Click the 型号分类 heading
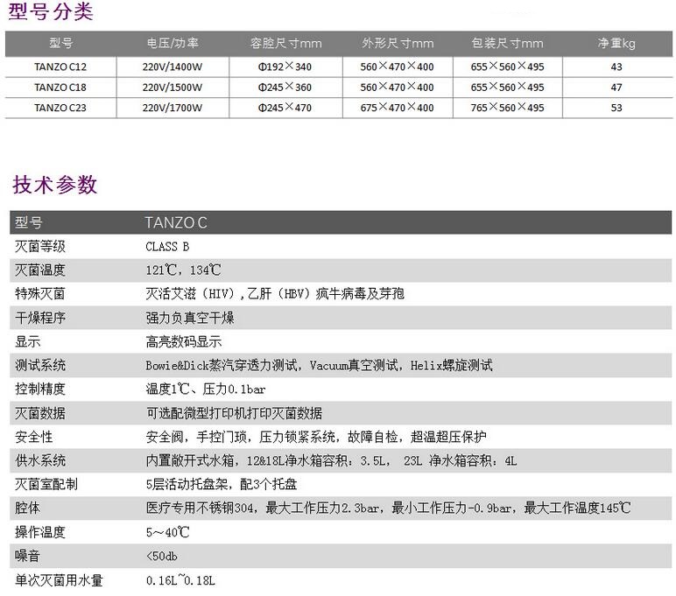 click(51, 11)
